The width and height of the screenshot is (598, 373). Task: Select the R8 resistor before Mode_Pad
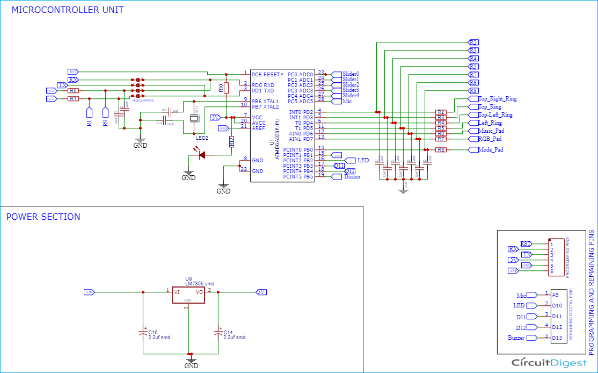click(441, 149)
